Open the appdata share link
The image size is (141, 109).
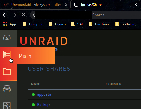coord(44,94)
